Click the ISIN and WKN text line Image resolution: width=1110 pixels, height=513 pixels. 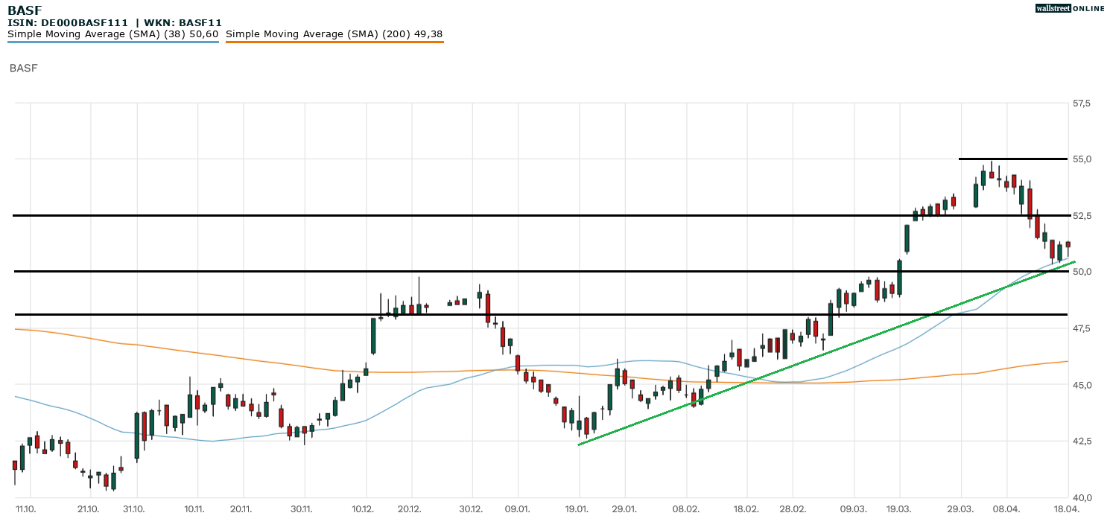(114, 23)
